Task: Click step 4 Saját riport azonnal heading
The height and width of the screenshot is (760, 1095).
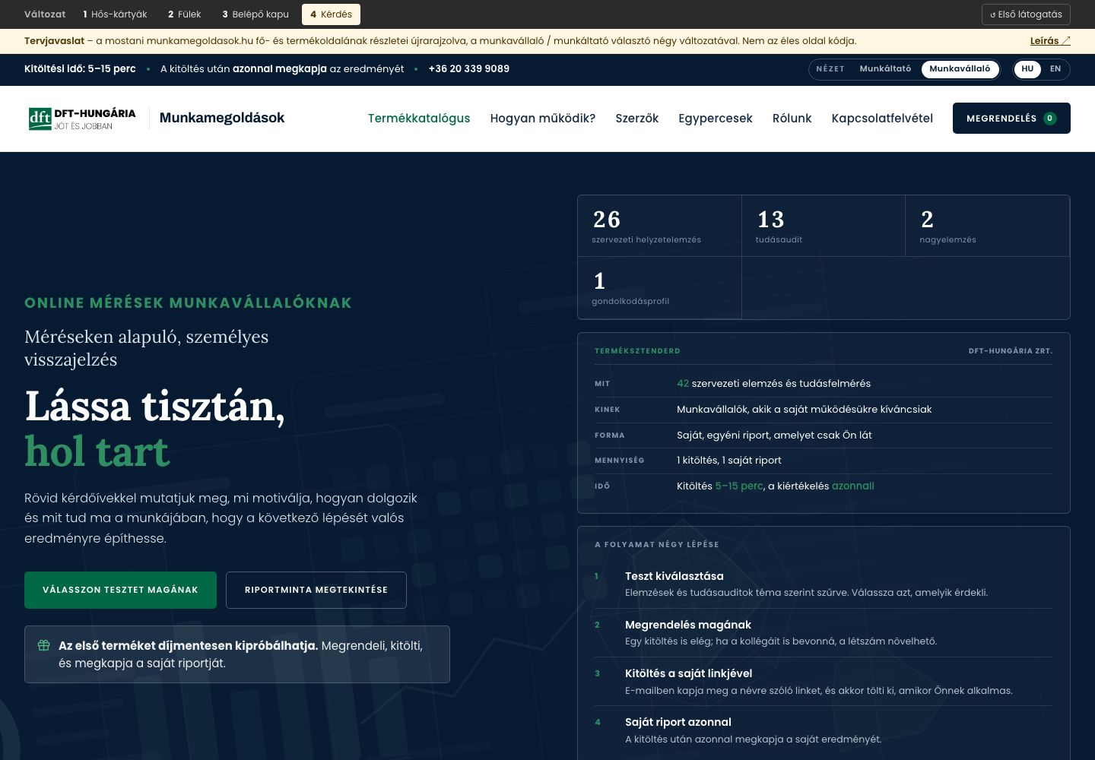Action: [x=678, y=722]
